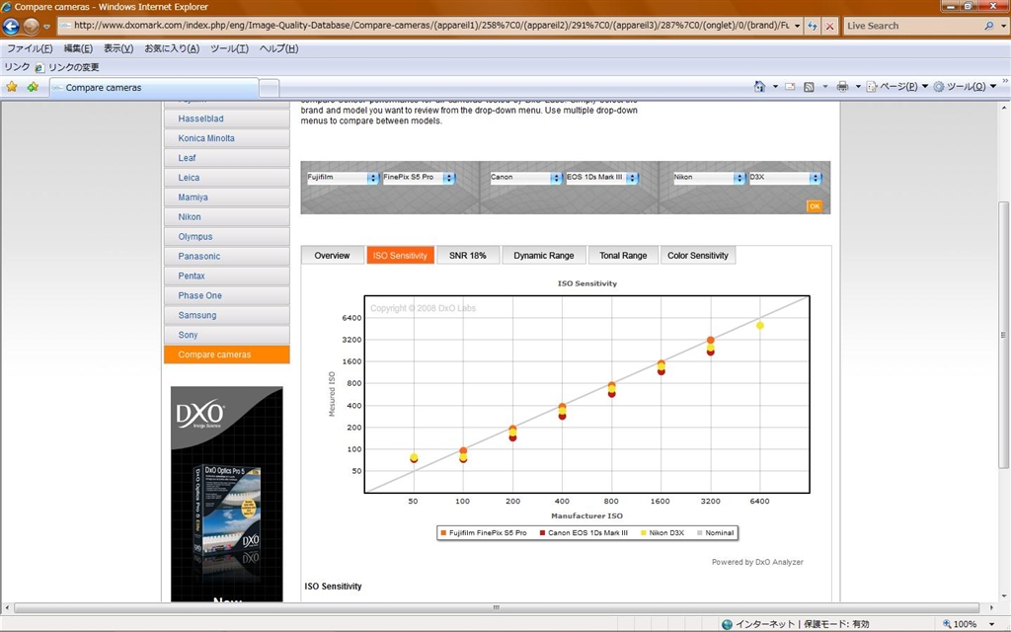Viewport: 1011px width, 632px height.
Task: Open the Nikon sidebar brand link
Action: pyautogui.click(x=226, y=216)
